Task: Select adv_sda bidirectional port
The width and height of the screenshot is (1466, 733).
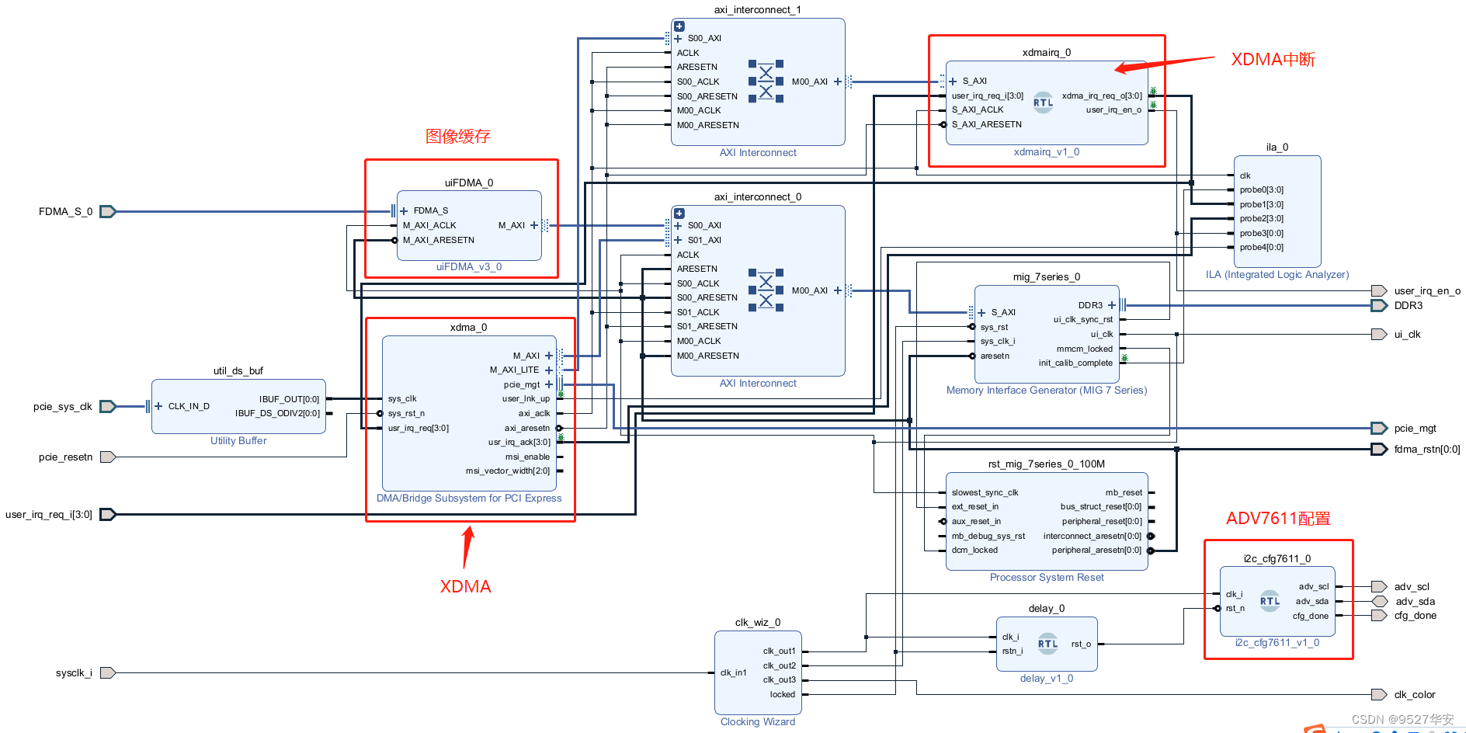Action: (1379, 601)
